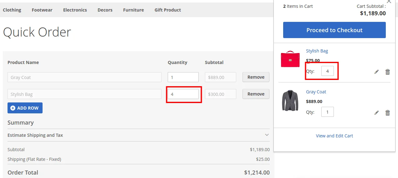The image size is (398, 178).
Task: Open View and Edit Cart link
Action: click(x=334, y=136)
